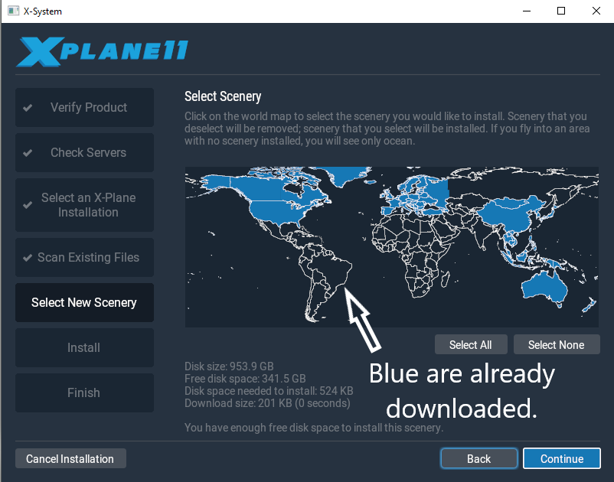Click the 'Select Scenery' heading
This screenshot has height=482, width=614.
tap(223, 96)
